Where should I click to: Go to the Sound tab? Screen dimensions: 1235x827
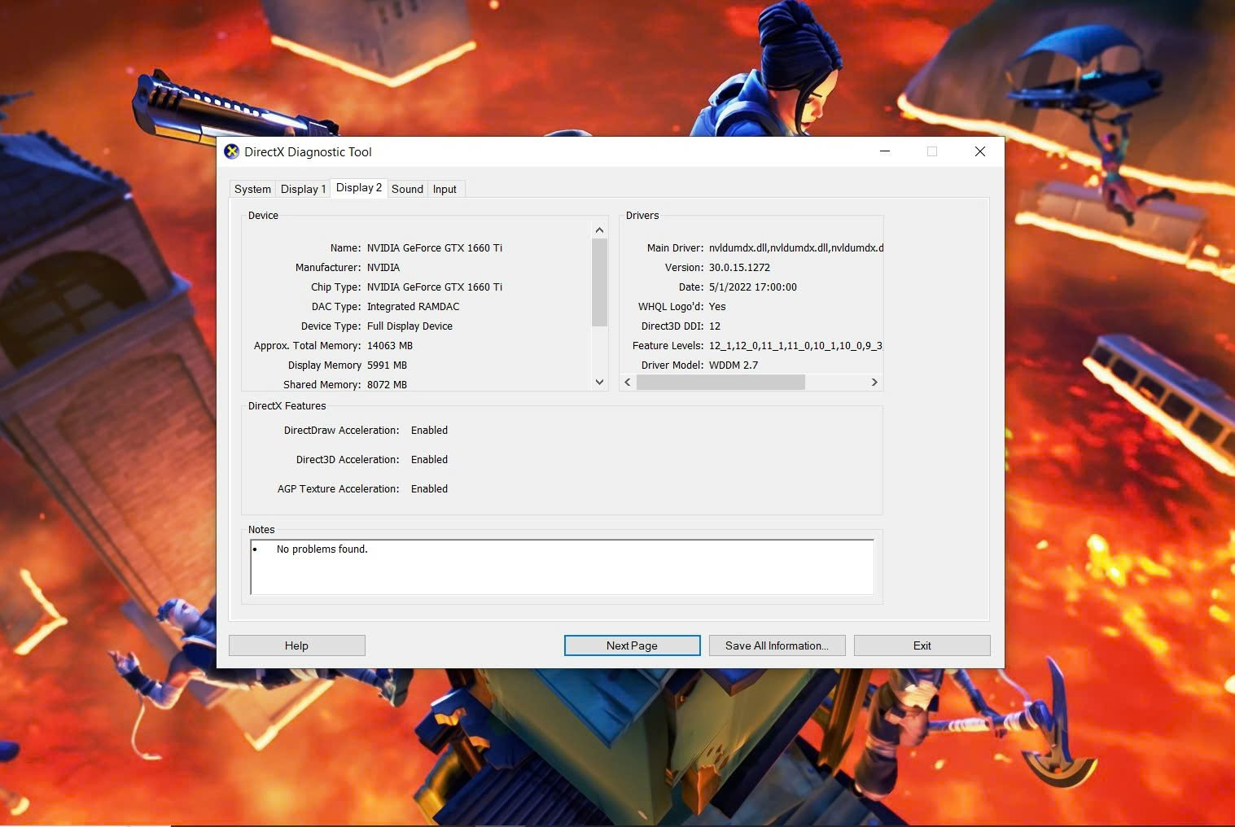(x=407, y=189)
